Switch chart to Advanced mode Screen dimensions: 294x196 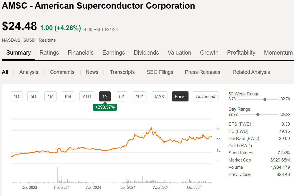point(206,96)
